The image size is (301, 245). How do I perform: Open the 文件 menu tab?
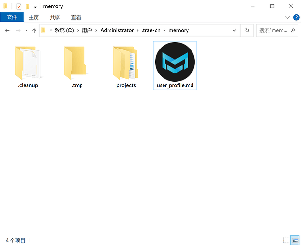(x=12, y=17)
